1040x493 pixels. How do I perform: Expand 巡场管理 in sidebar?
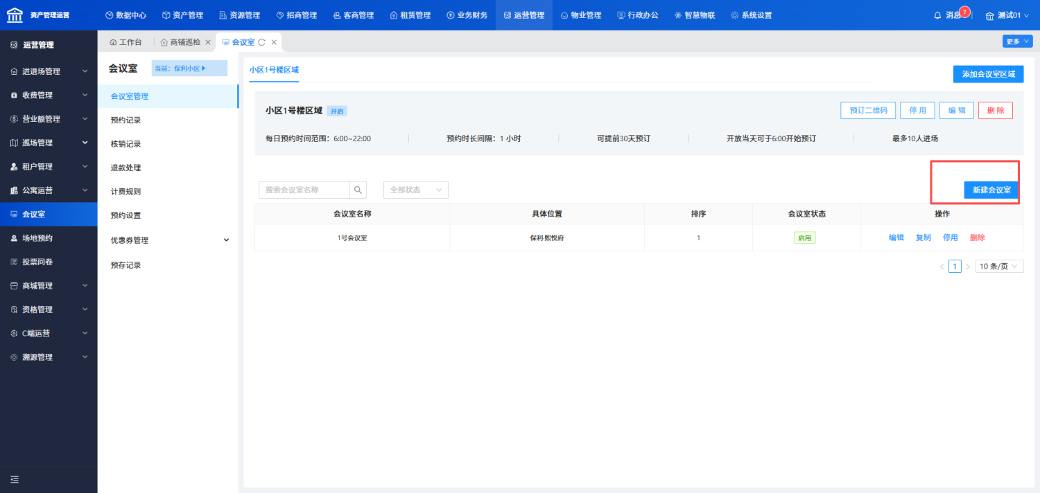click(49, 143)
